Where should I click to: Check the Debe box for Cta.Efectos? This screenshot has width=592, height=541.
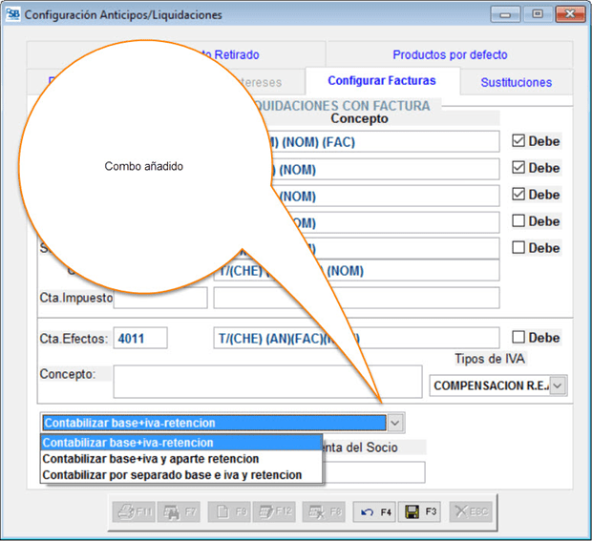pos(518,338)
